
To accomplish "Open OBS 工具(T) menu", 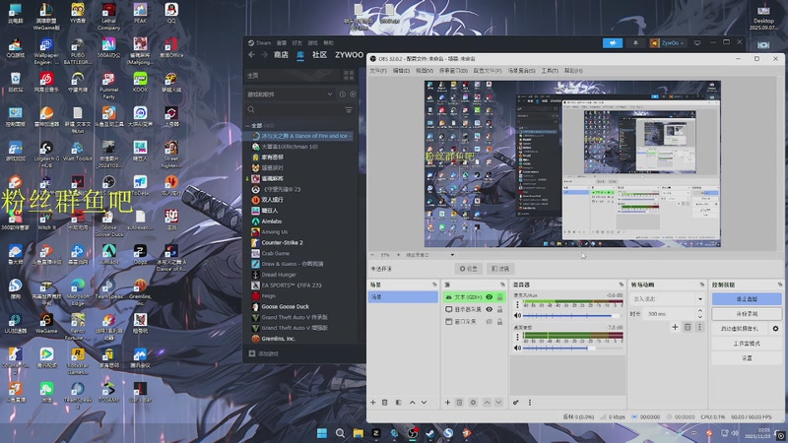I will [550, 71].
